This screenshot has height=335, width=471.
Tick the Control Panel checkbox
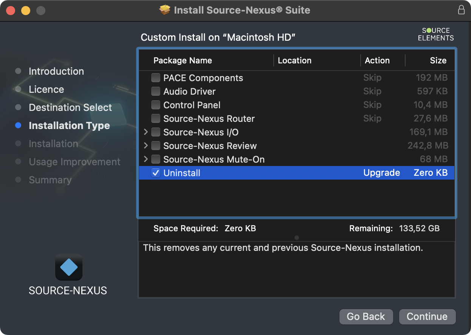(x=156, y=105)
